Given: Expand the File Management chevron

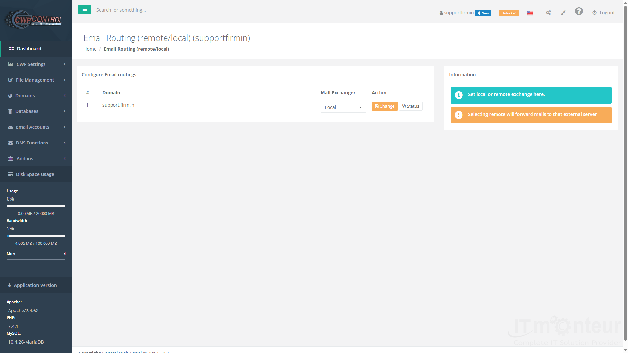Looking at the screenshot, I should tap(65, 80).
